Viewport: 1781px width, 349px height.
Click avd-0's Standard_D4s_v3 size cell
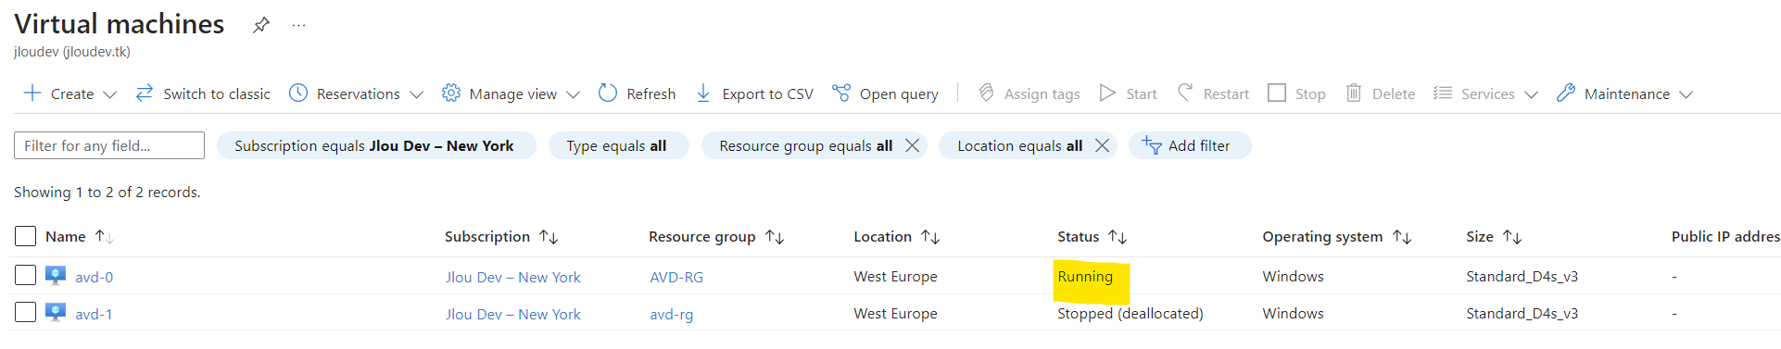[1522, 276]
